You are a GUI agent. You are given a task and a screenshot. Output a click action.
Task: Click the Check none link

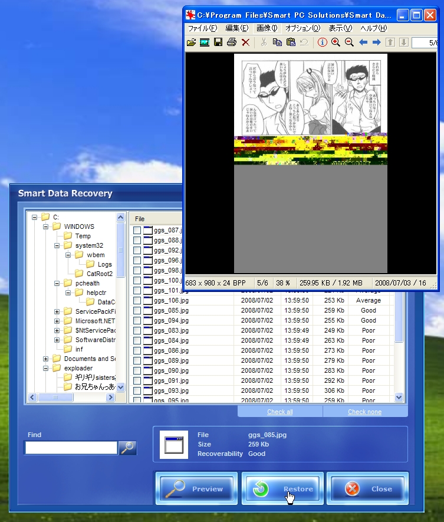coord(365,412)
